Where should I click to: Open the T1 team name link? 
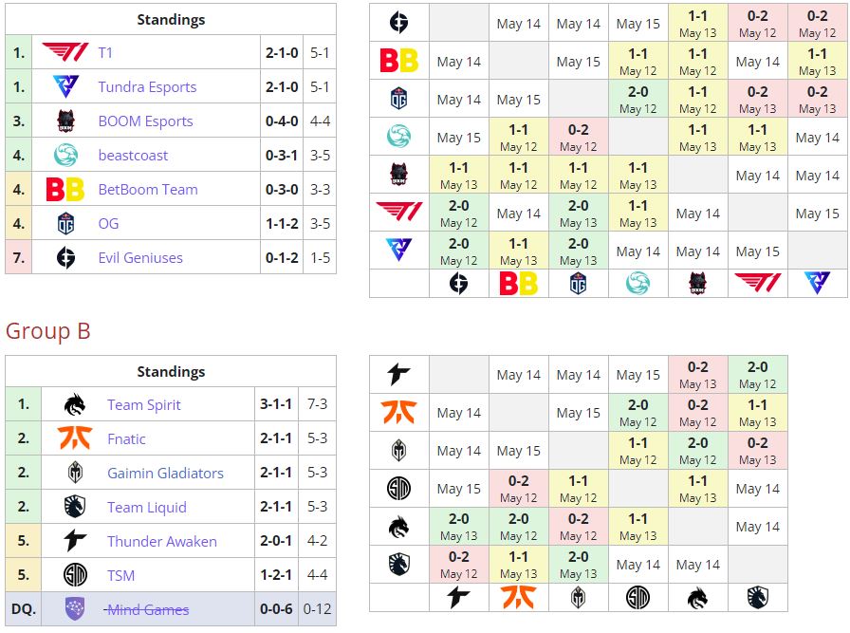coord(105,53)
